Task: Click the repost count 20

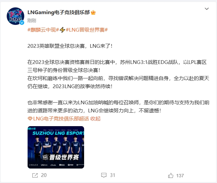Action: click(x=44, y=175)
